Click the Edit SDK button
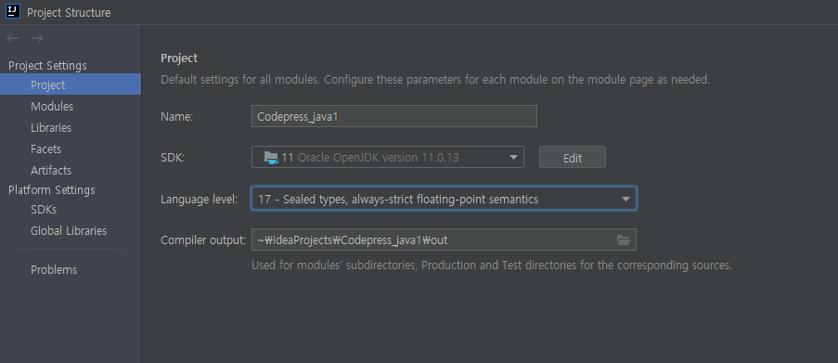 coord(573,158)
